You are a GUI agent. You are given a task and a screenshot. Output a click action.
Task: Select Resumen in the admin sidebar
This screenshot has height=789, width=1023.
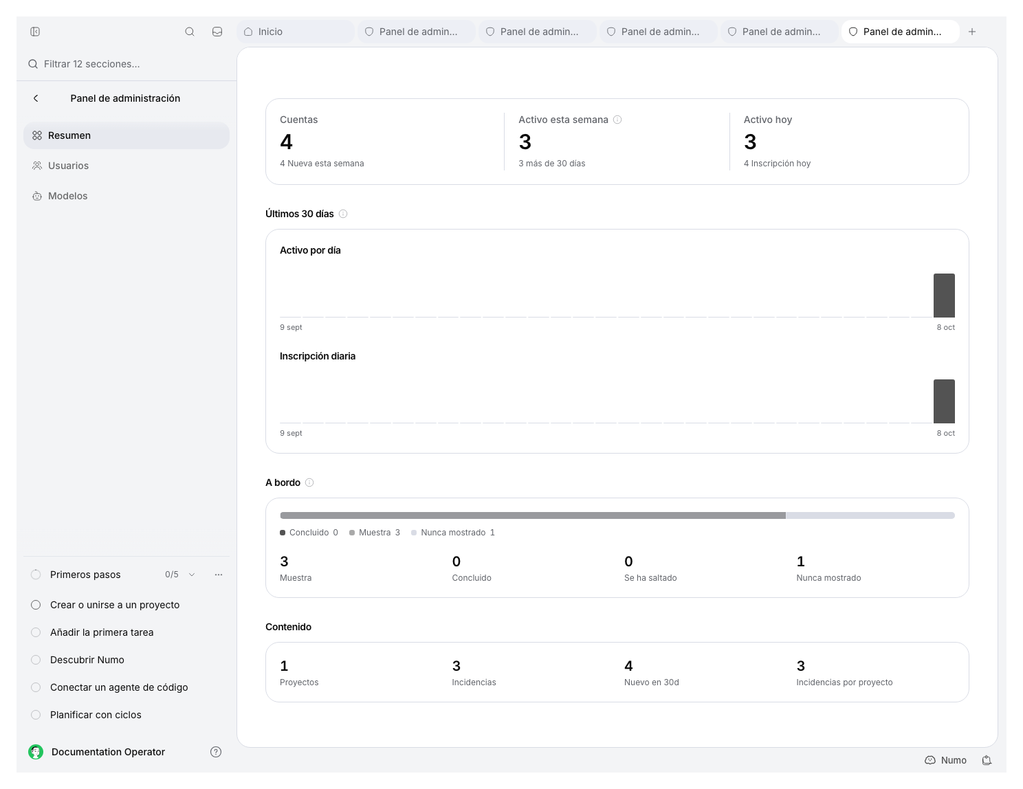[126, 135]
